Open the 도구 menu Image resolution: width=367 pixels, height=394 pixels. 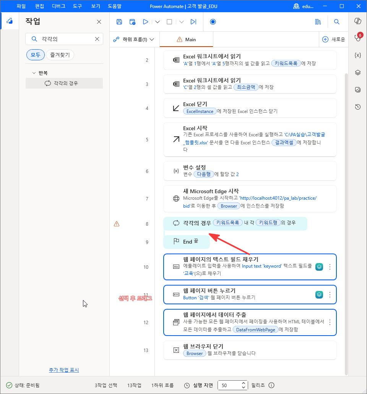coord(78,6)
